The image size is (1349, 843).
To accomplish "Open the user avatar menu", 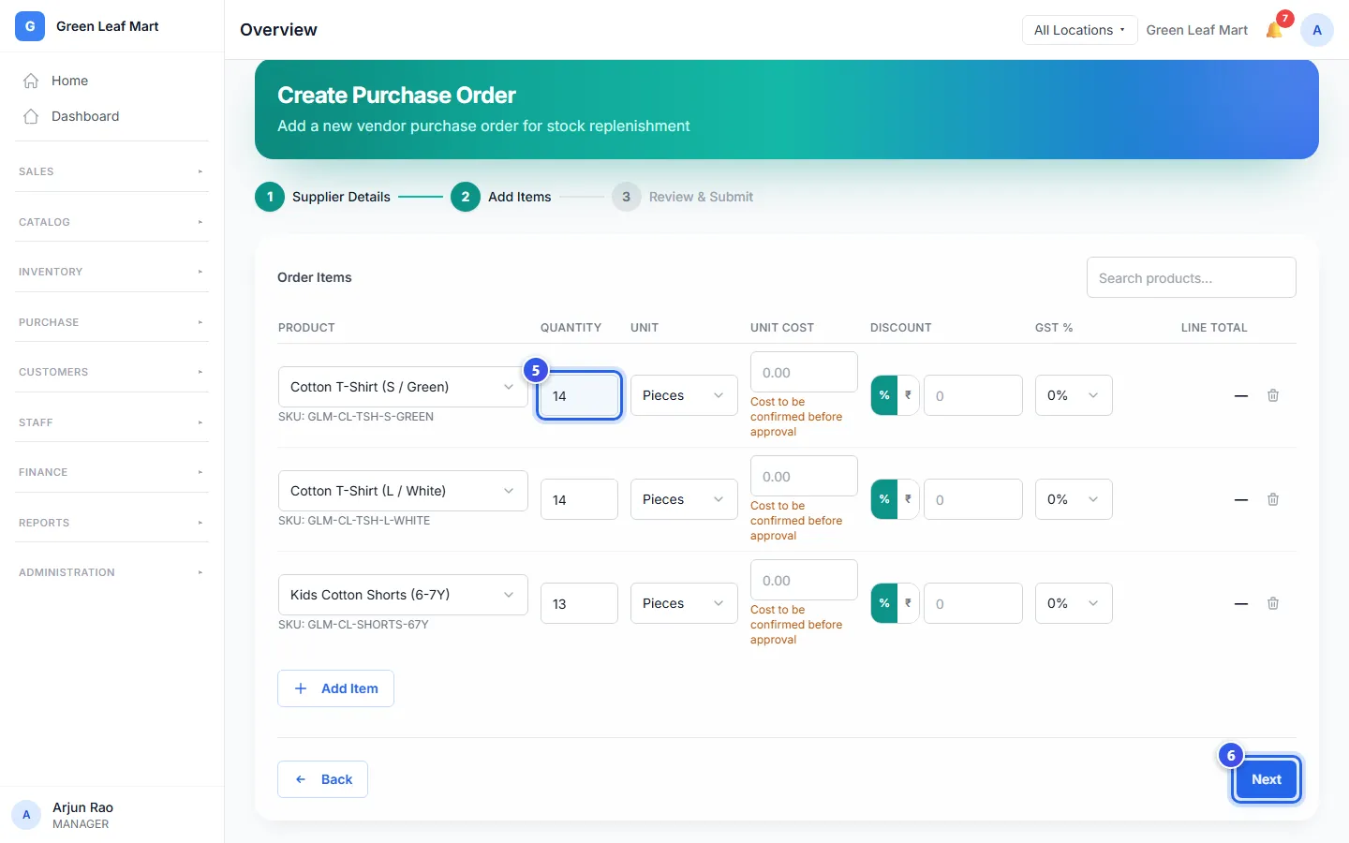I will [1317, 30].
